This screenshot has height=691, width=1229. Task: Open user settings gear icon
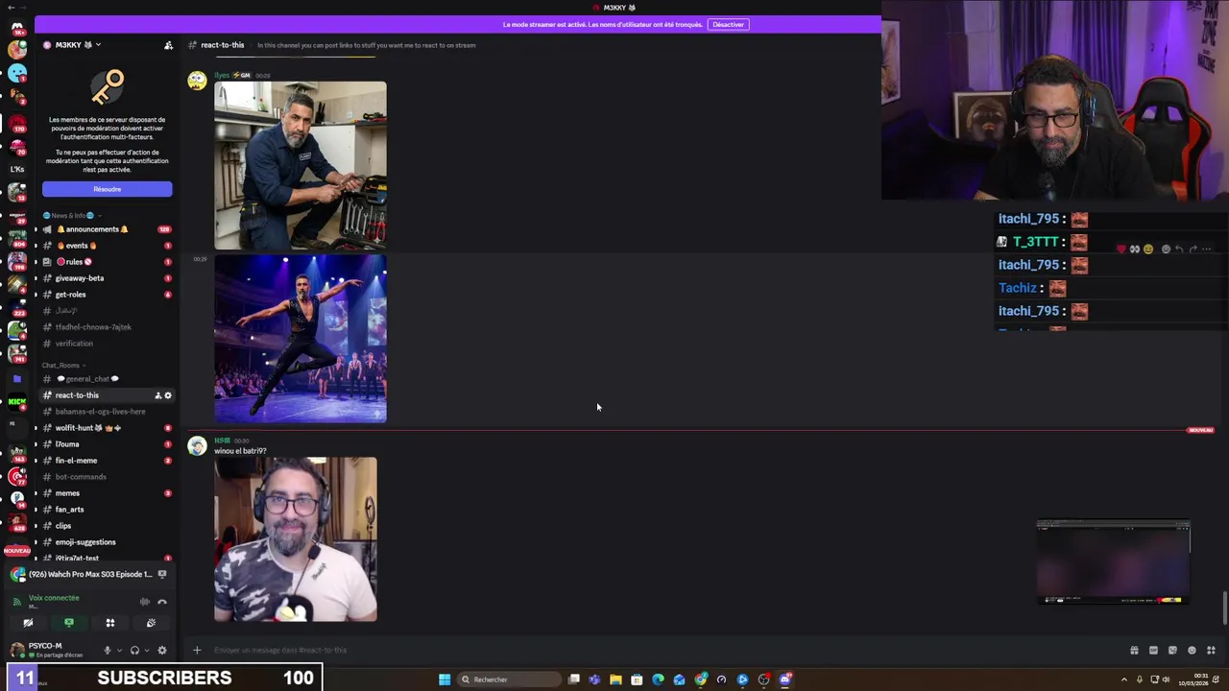click(x=162, y=650)
